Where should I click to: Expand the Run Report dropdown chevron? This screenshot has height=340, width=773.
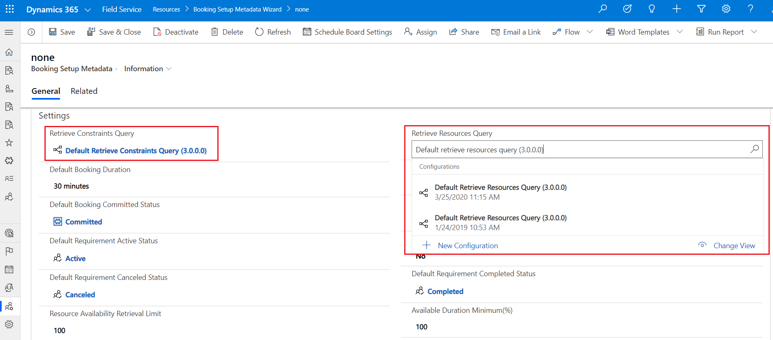754,32
